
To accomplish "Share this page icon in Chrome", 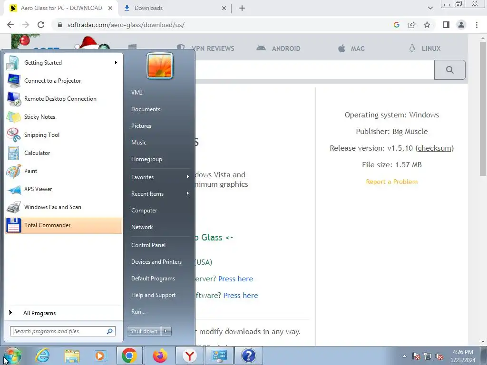I will click(412, 25).
